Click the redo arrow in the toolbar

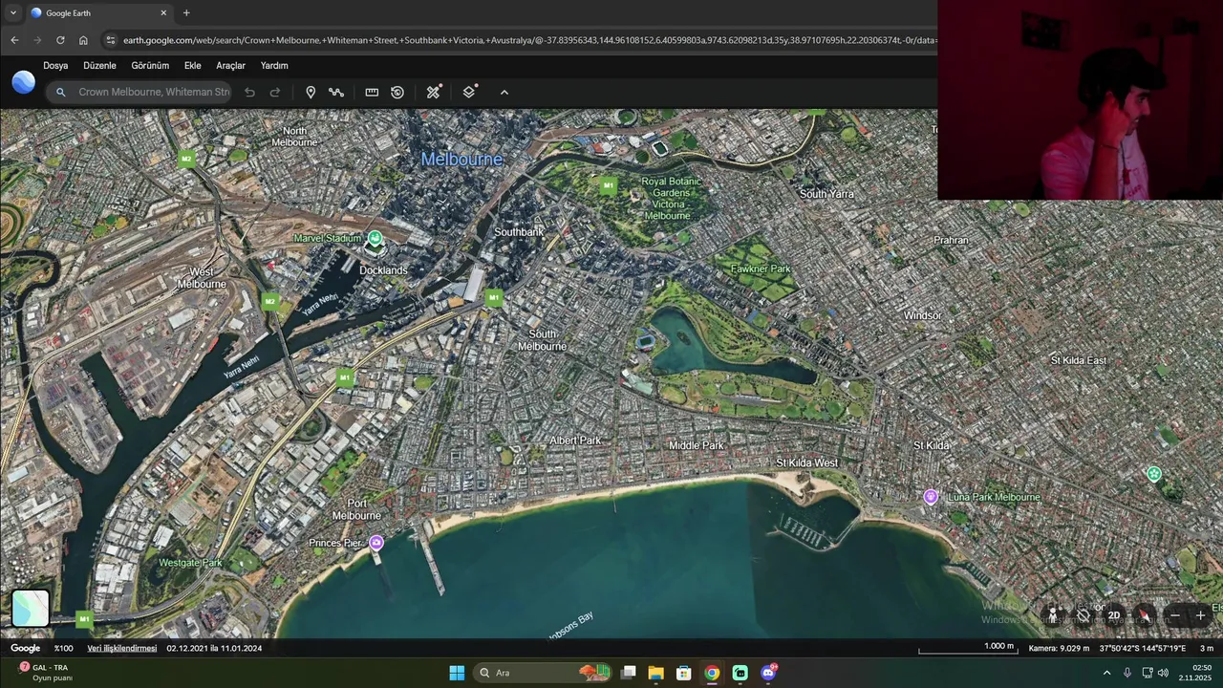[x=275, y=92]
